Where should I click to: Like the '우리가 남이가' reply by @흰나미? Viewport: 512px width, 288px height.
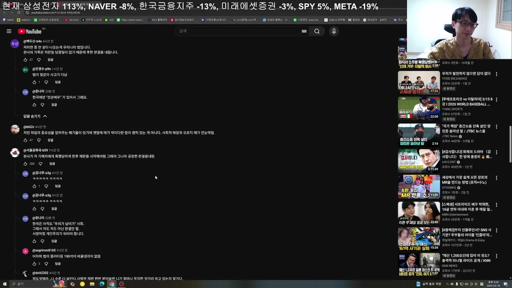(x=34, y=241)
